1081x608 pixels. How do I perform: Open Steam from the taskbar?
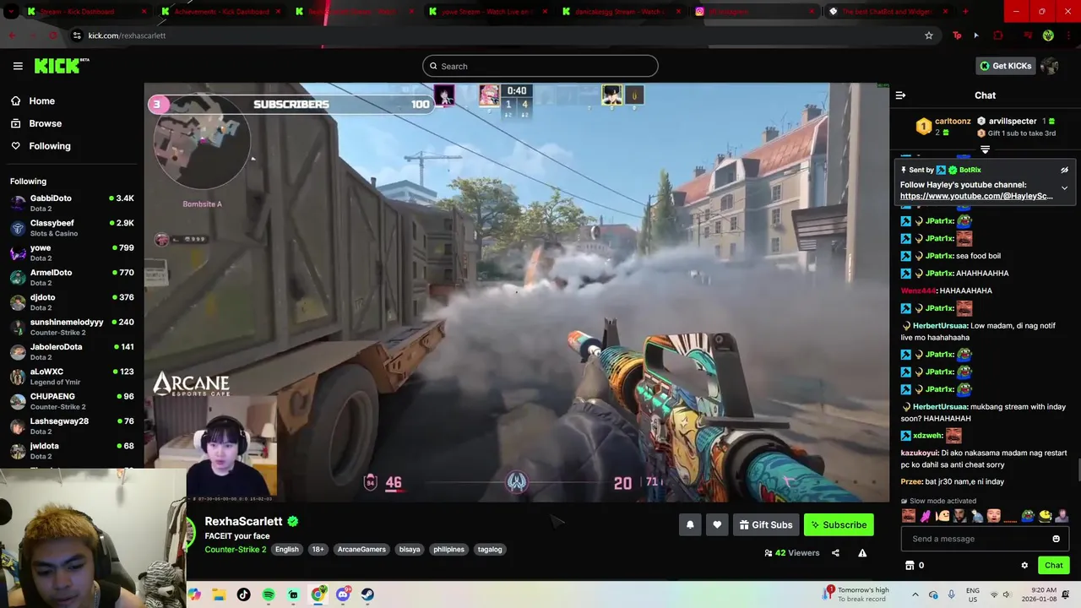367,594
